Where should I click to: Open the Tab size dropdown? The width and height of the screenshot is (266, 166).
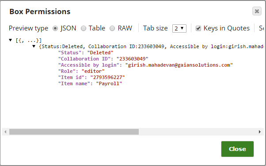pos(179,28)
